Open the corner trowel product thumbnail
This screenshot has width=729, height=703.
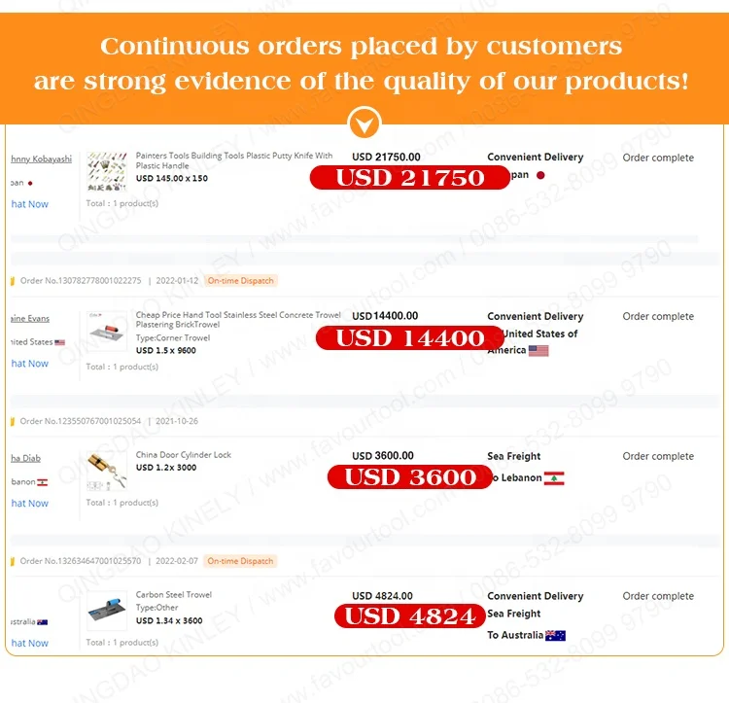pos(107,331)
